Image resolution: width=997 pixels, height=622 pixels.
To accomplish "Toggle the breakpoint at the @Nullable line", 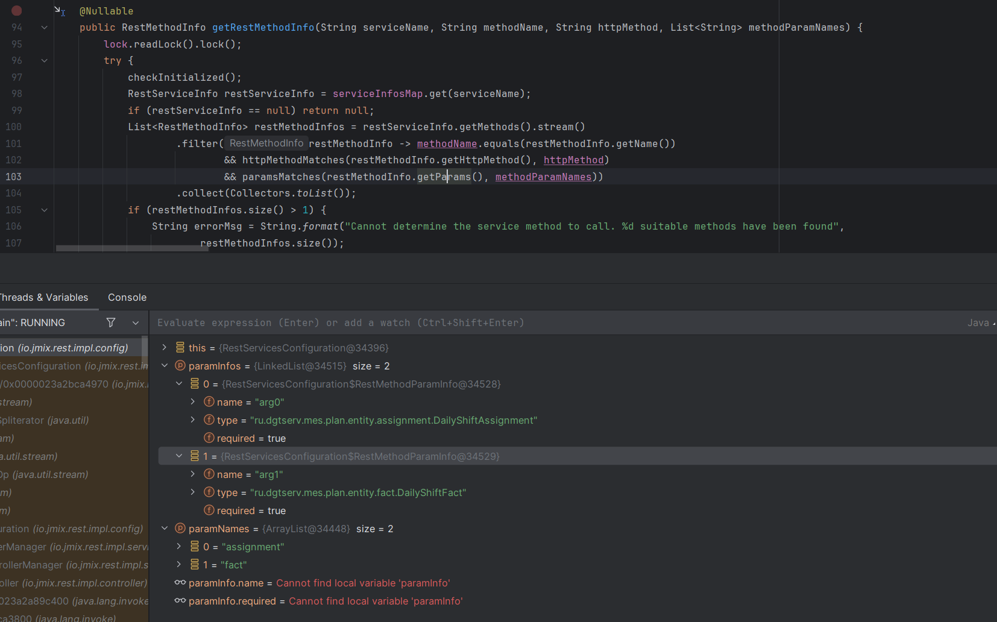I will coord(17,11).
